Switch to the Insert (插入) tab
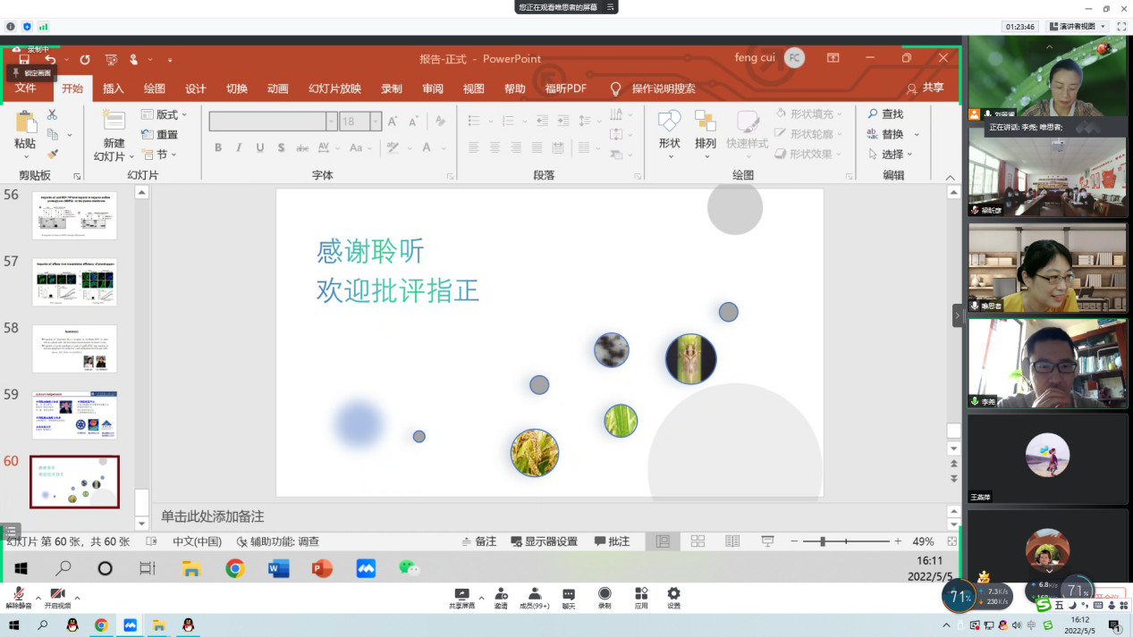Viewport: 1133px width, 637px height. [x=114, y=88]
